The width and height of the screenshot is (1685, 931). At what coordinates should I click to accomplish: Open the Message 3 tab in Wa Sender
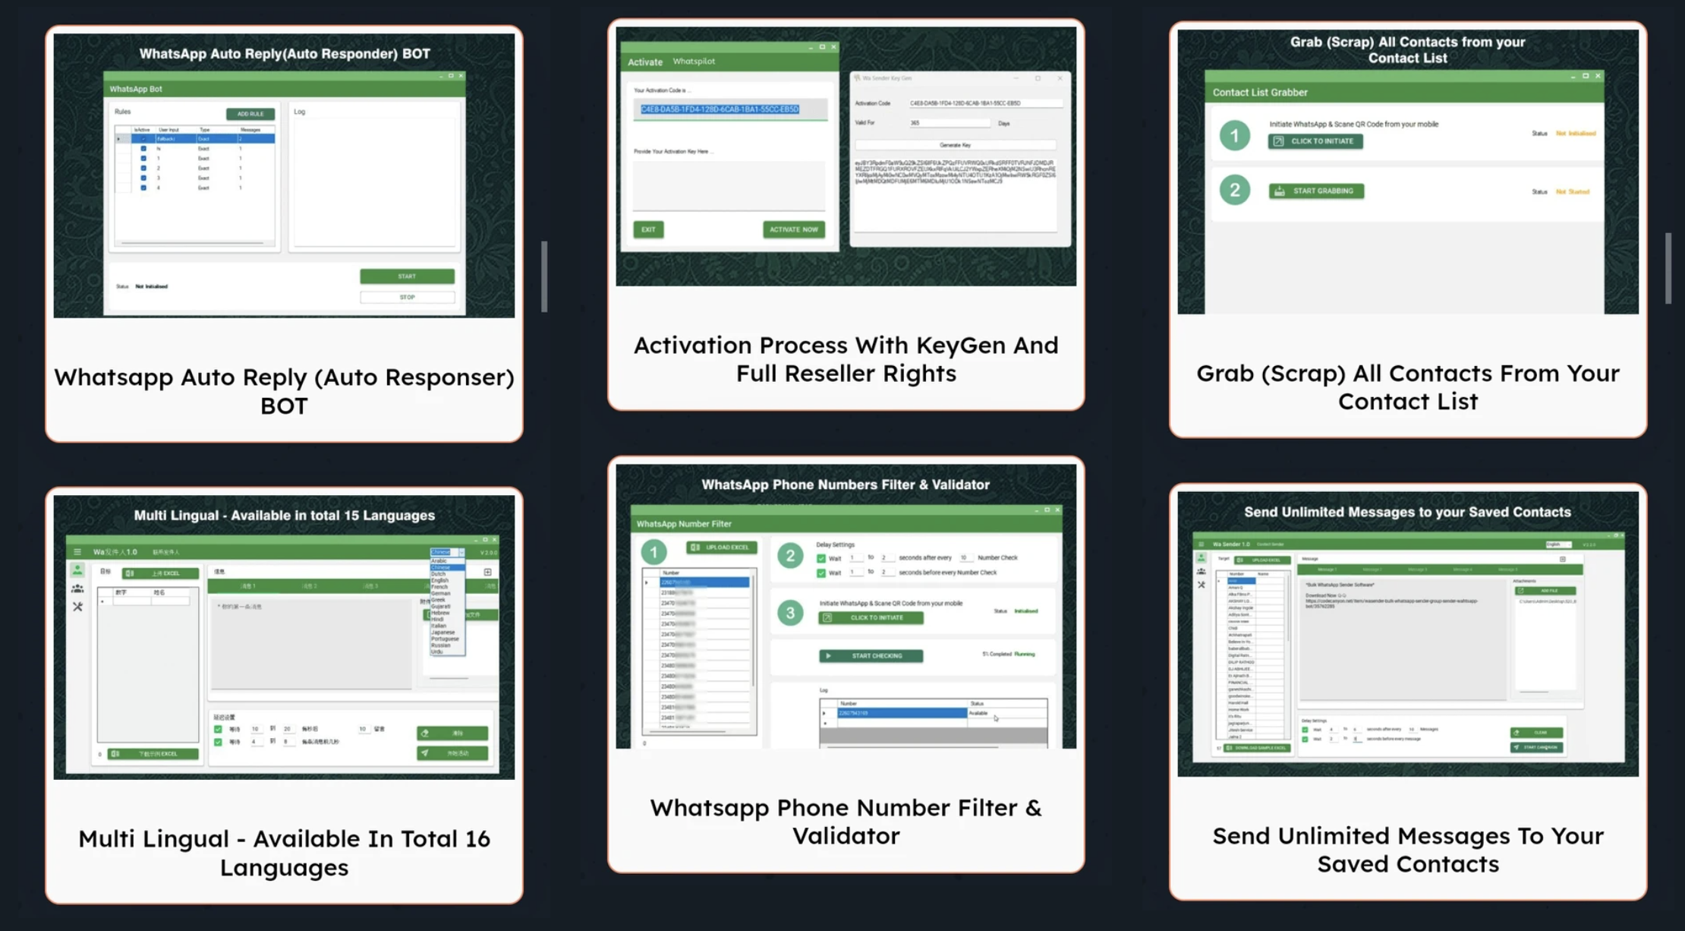point(1417,570)
